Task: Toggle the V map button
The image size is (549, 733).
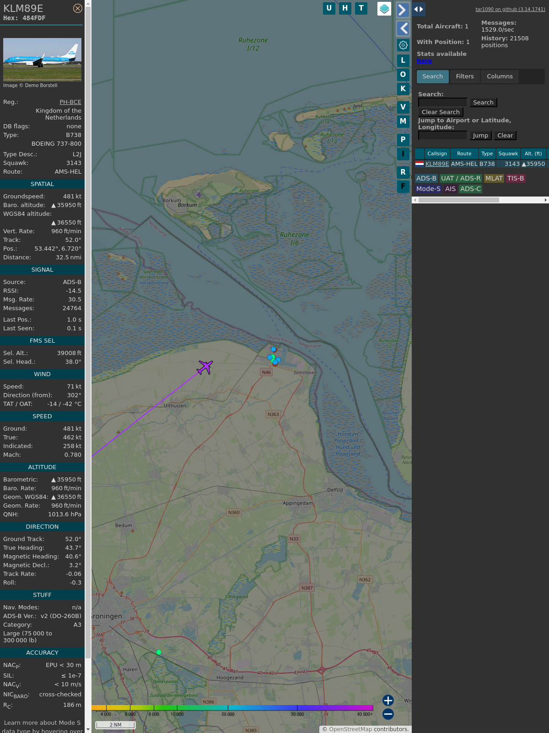Action: [x=403, y=107]
